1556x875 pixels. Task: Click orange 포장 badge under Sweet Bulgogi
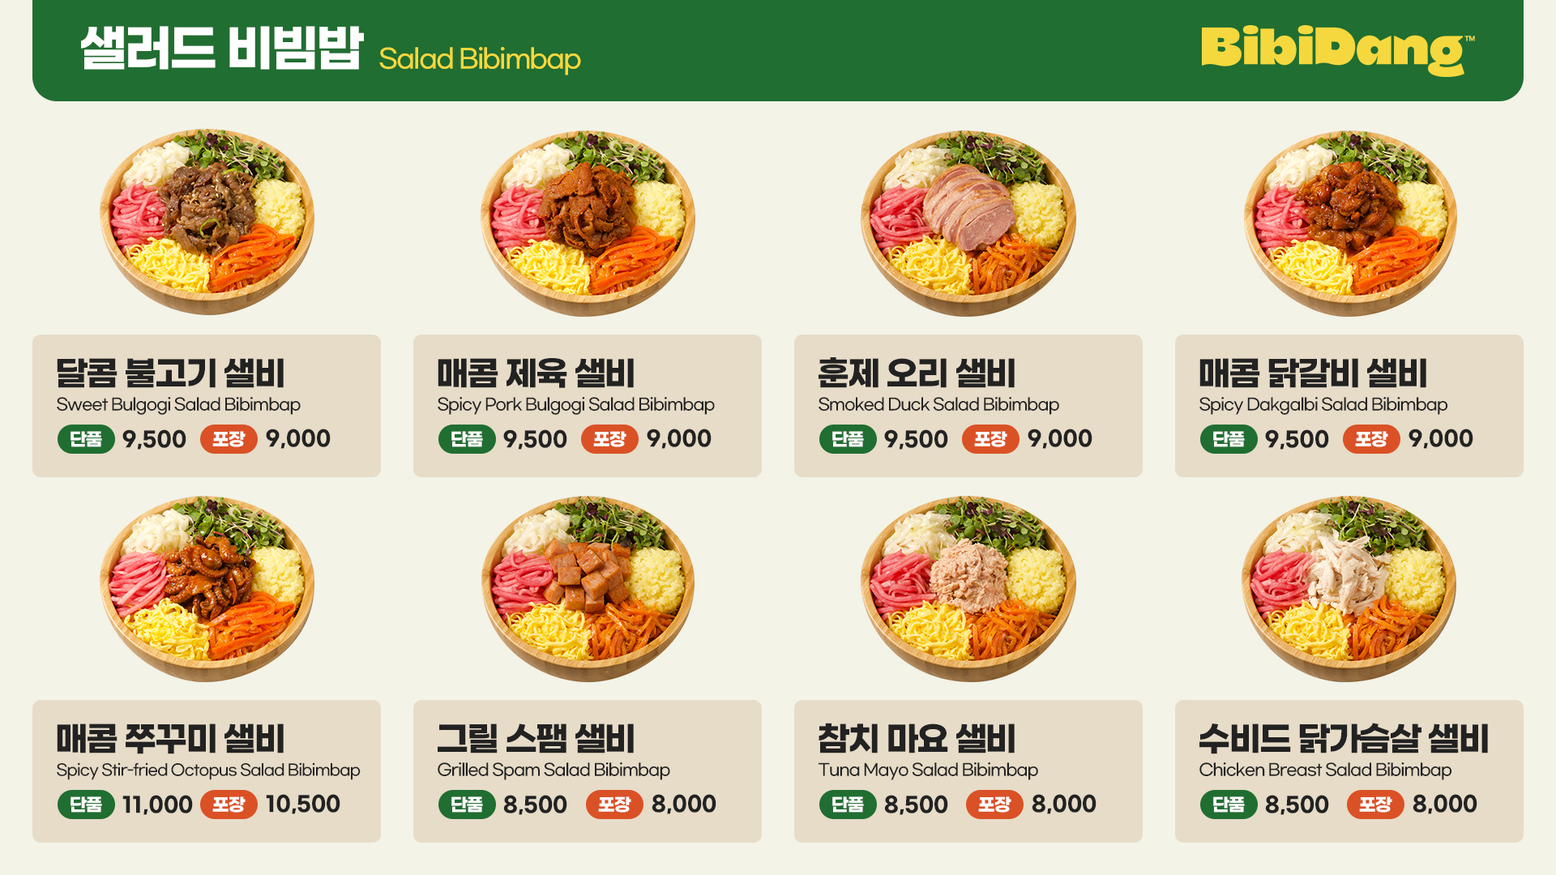(229, 439)
